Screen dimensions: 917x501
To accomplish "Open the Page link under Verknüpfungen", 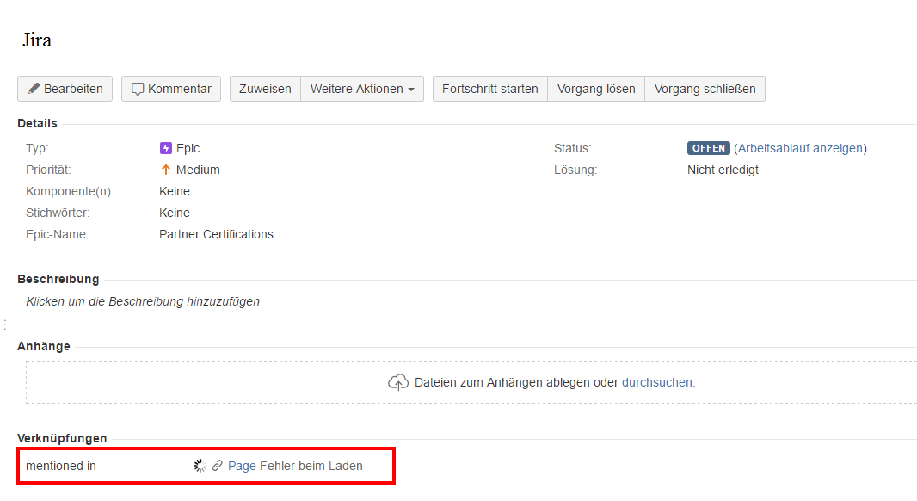I will (242, 466).
